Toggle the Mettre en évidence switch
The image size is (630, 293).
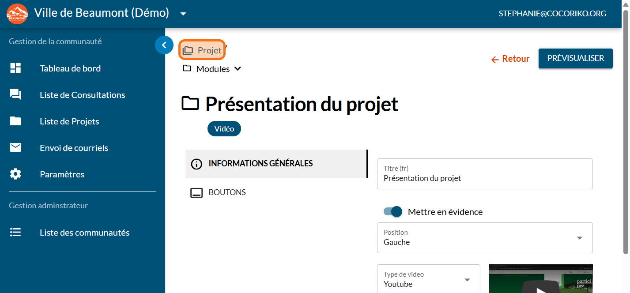pos(393,212)
